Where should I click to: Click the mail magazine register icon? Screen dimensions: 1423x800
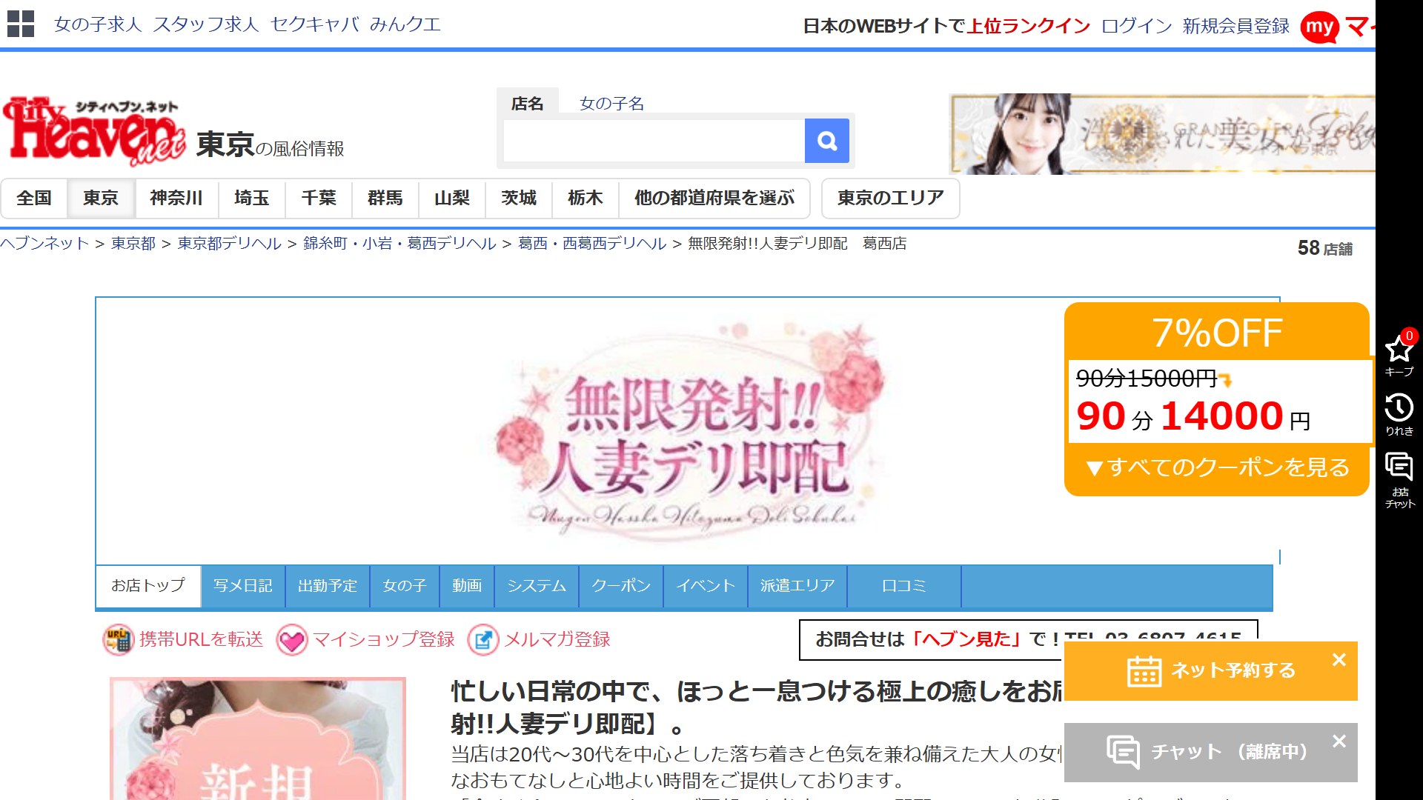coord(482,640)
